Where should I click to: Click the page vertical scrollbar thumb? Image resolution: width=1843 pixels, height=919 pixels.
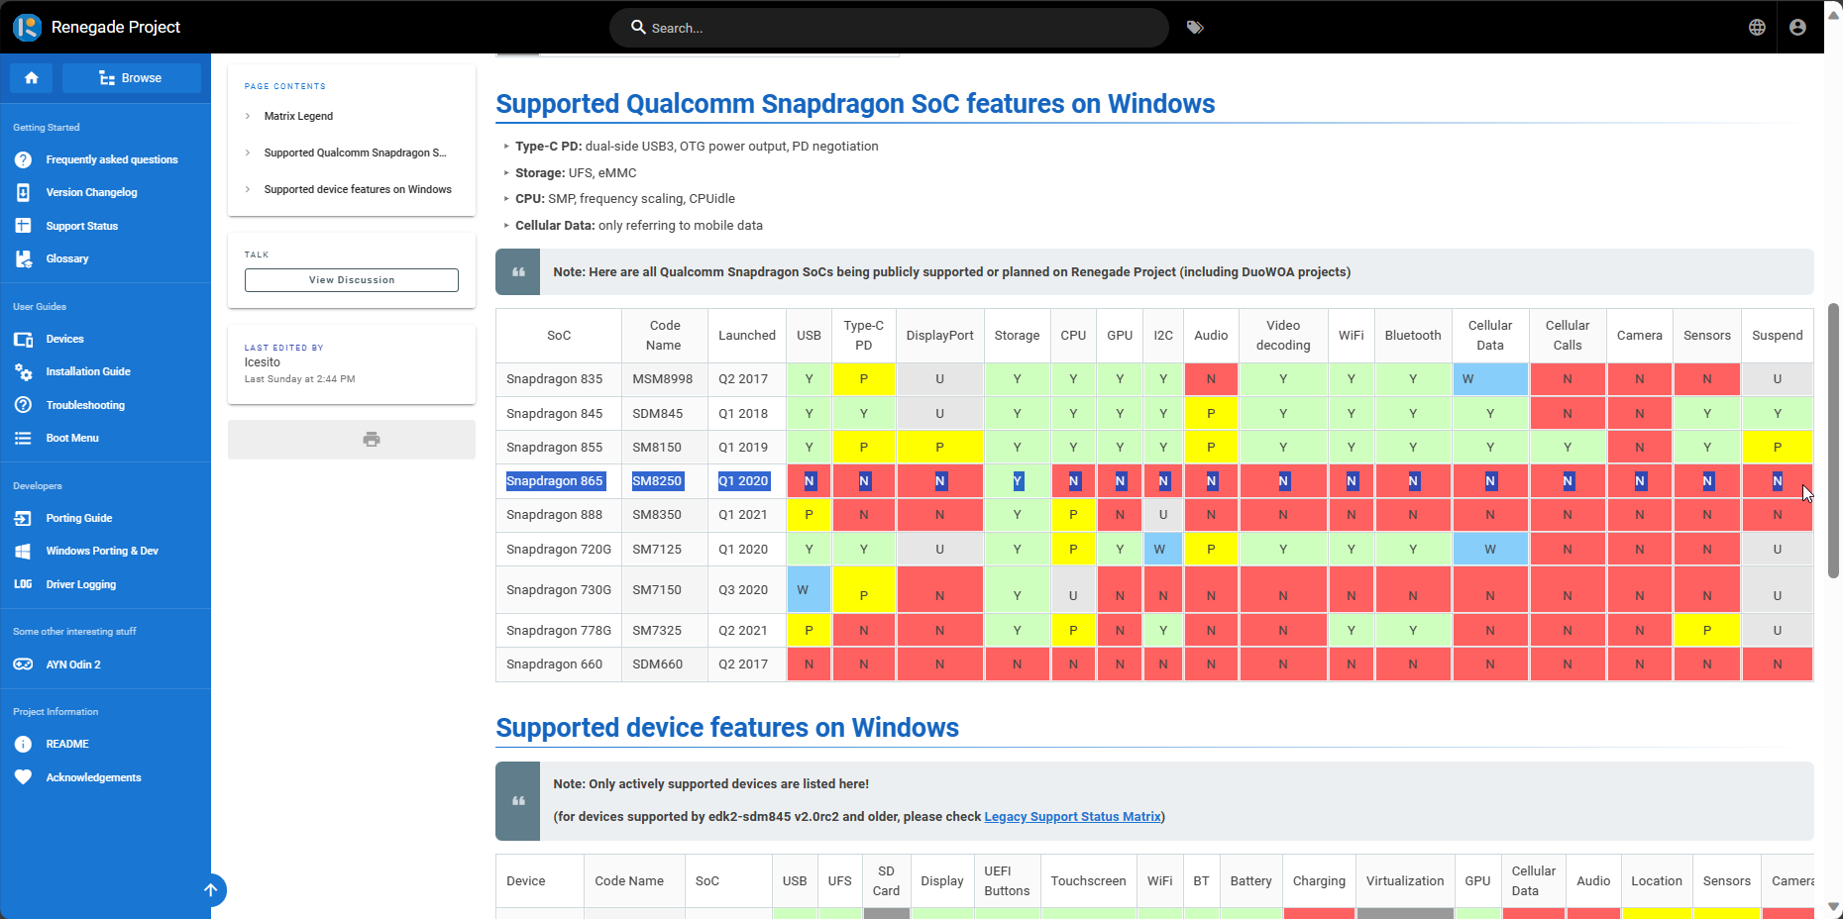[x=1833, y=441]
